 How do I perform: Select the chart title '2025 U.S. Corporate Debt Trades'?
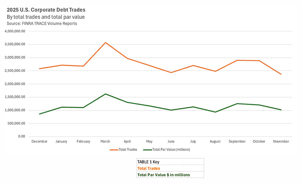coord(46,10)
